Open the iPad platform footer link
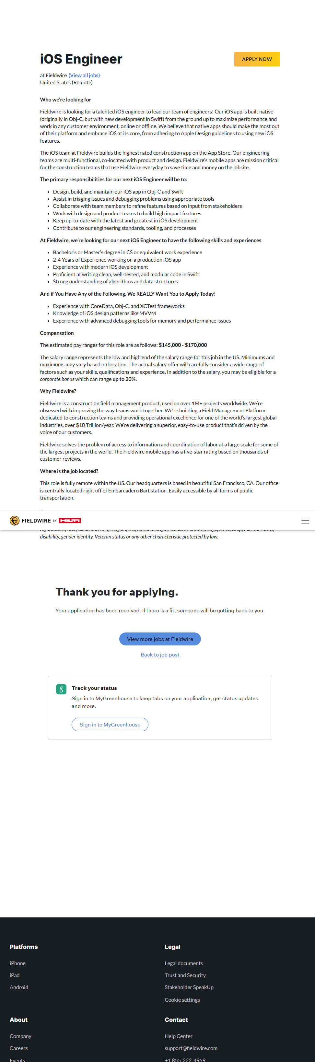Image resolution: width=315 pixels, height=1062 pixels. click(x=15, y=975)
